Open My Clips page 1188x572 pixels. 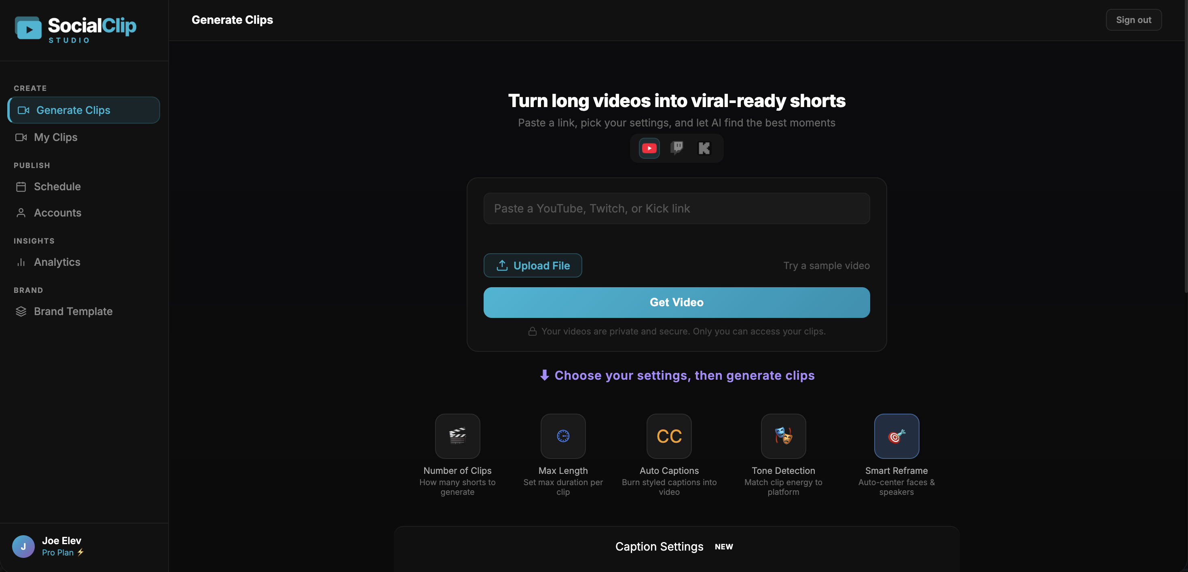pyautogui.click(x=84, y=137)
